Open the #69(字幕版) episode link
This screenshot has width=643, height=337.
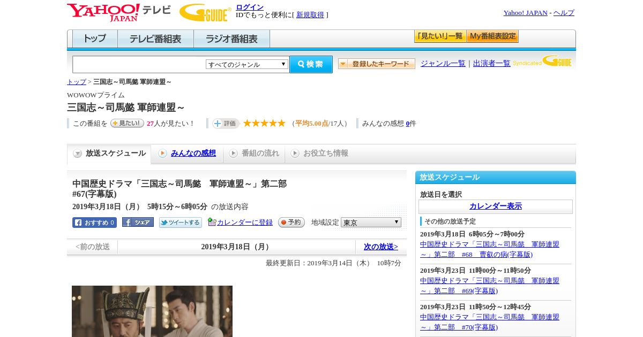point(490,286)
